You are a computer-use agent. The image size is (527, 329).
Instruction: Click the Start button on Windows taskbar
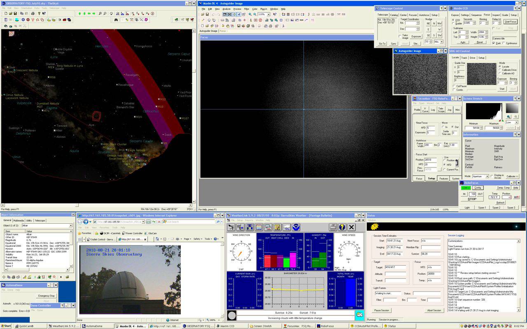pos(6,326)
